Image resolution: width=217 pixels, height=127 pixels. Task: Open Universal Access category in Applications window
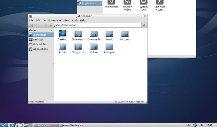point(160,5)
